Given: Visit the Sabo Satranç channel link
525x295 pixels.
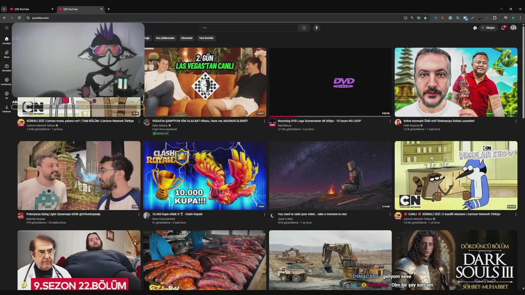Looking at the screenshot, I should [x=160, y=125].
